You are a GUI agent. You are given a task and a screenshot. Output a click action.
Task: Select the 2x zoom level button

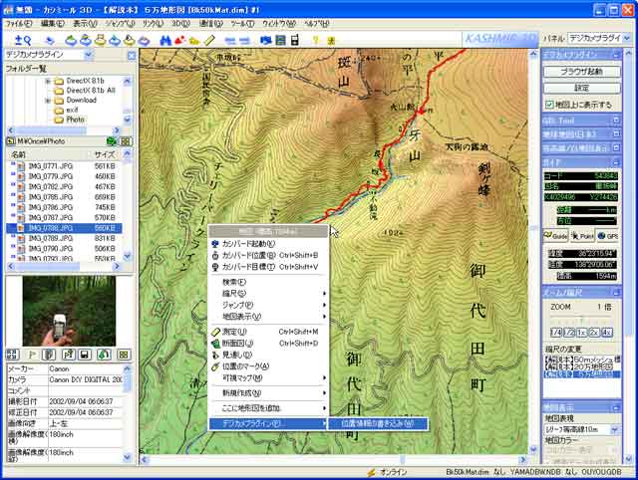(x=592, y=332)
